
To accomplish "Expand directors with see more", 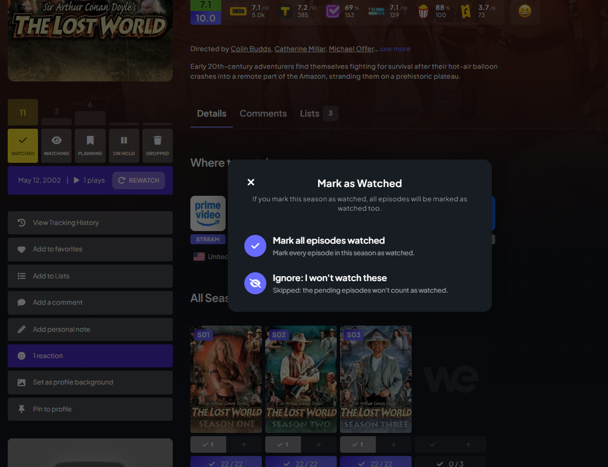I will 395,49.
